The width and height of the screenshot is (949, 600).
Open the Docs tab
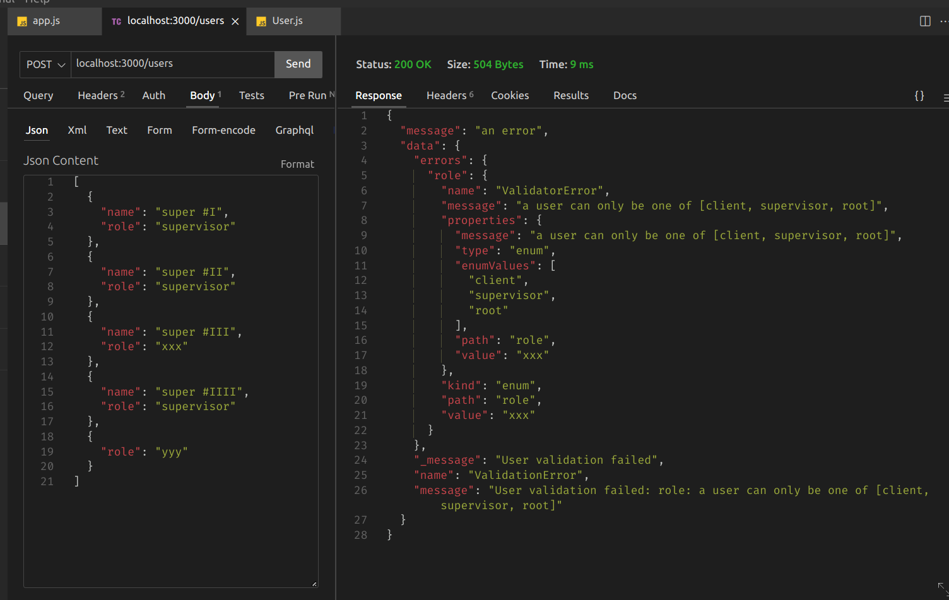coord(625,95)
